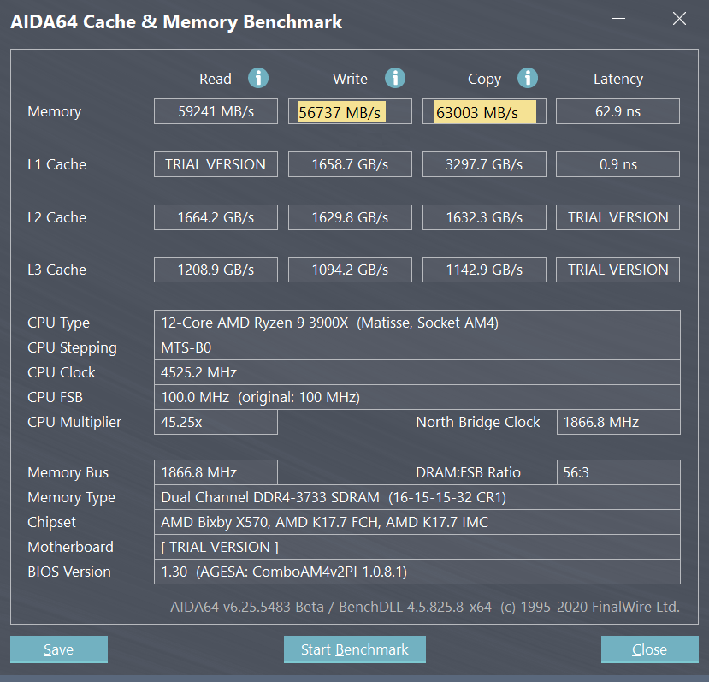Click Start Benchmark button
This screenshot has width=709, height=682.
(354, 649)
